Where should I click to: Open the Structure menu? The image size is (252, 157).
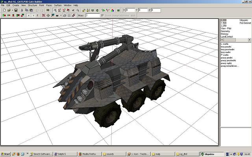(32, 5)
